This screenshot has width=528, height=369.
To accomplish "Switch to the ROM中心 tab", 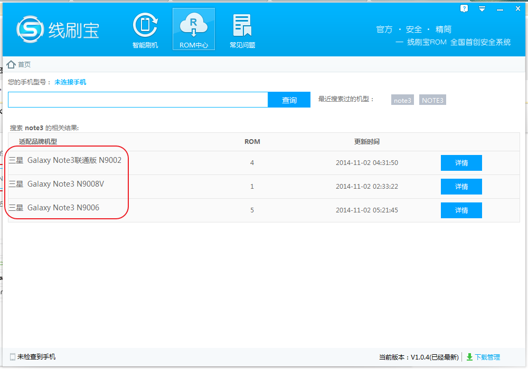I will pyautogui.click(x=194, y=29).
